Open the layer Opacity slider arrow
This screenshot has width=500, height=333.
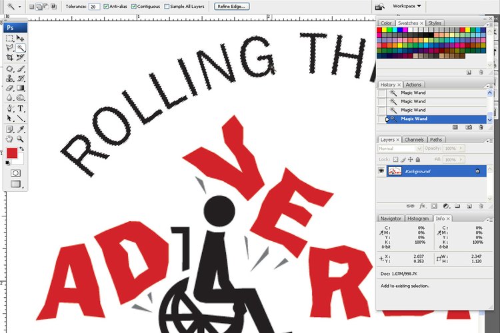click(x=461, y=149)
